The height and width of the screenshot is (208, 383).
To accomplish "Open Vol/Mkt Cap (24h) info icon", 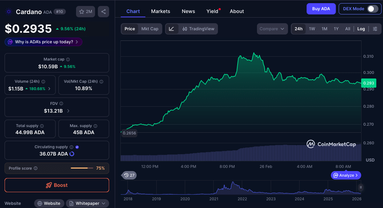I will coord(101,82).
